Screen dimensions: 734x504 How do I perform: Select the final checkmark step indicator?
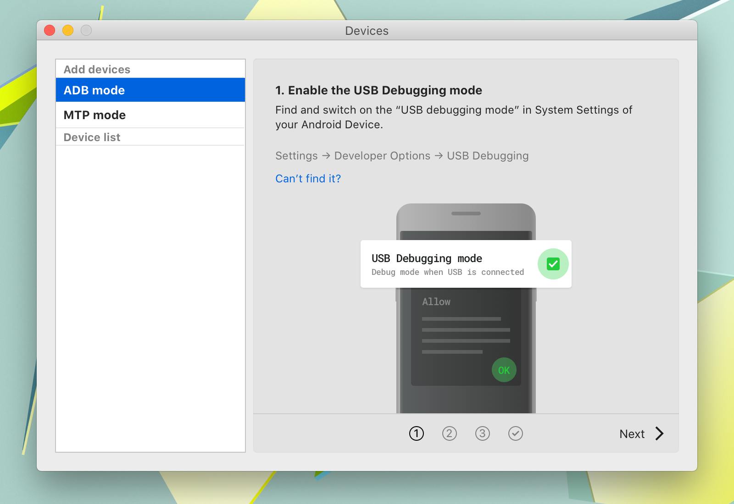click(515, 433)
